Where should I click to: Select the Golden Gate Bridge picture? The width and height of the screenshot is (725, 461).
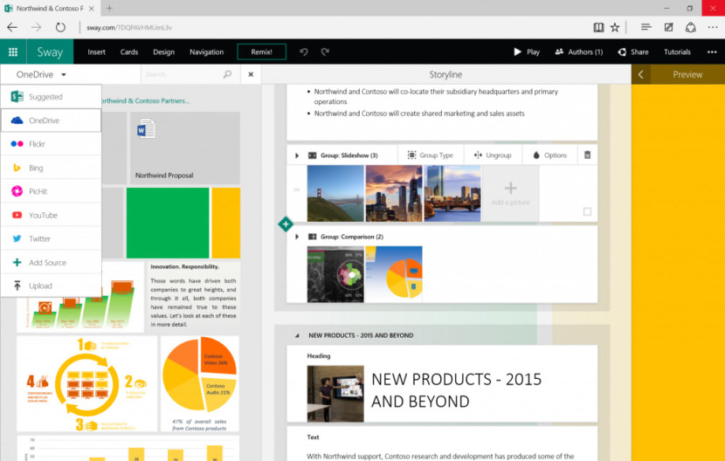point(335,193)
